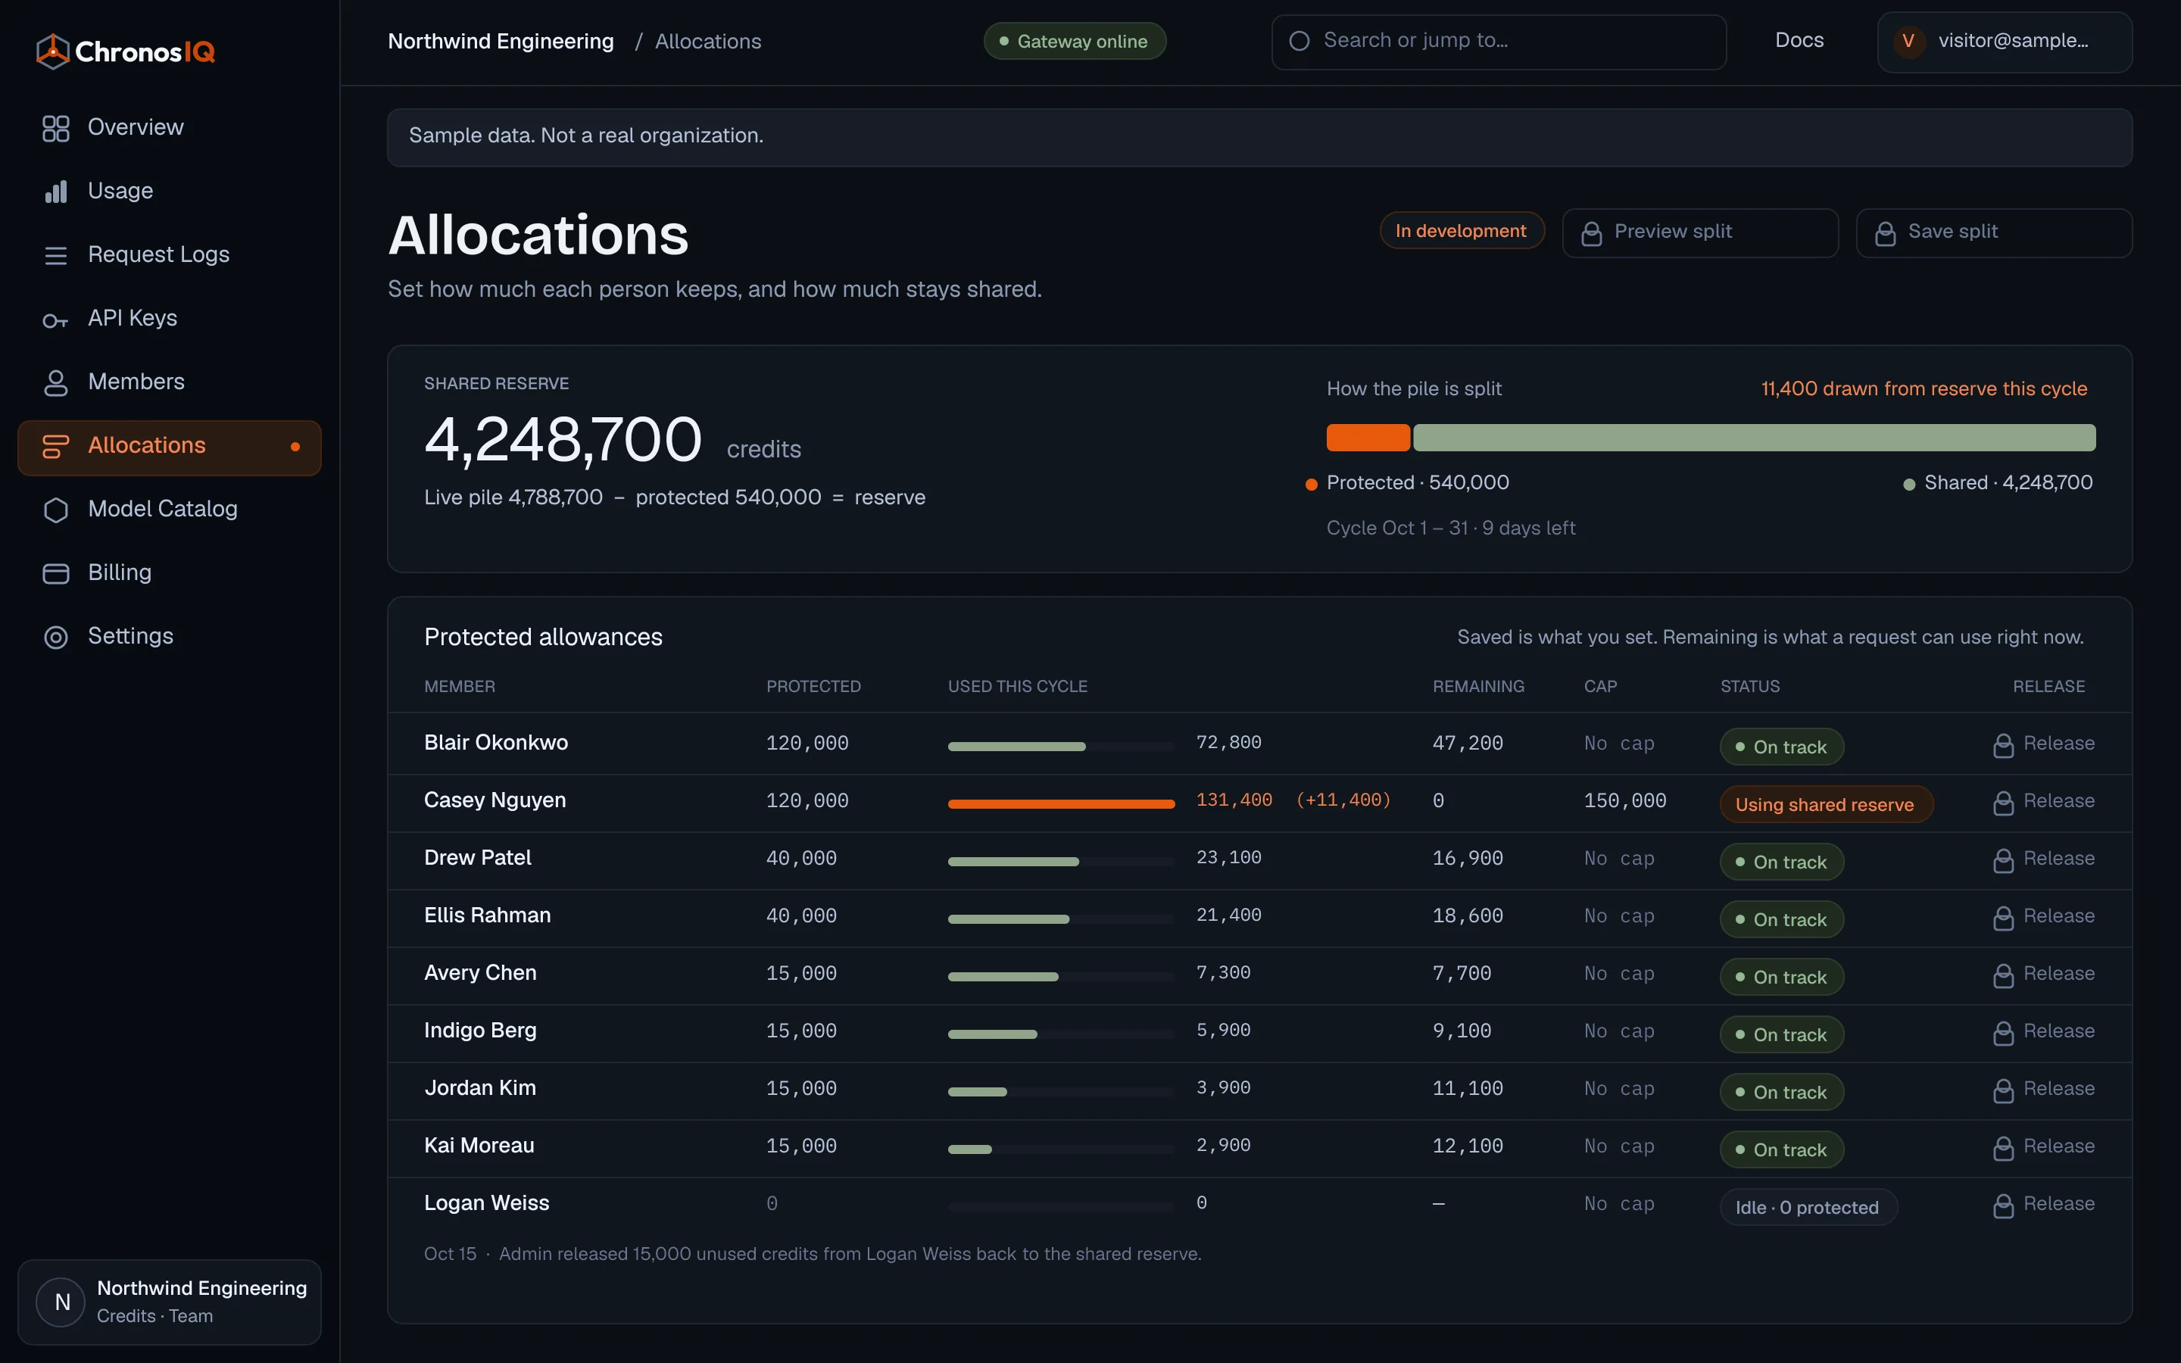Image resolution: width=2181 pixels, height=1363 pixels.
Task: Open the Docs link
Action: 1799,41
